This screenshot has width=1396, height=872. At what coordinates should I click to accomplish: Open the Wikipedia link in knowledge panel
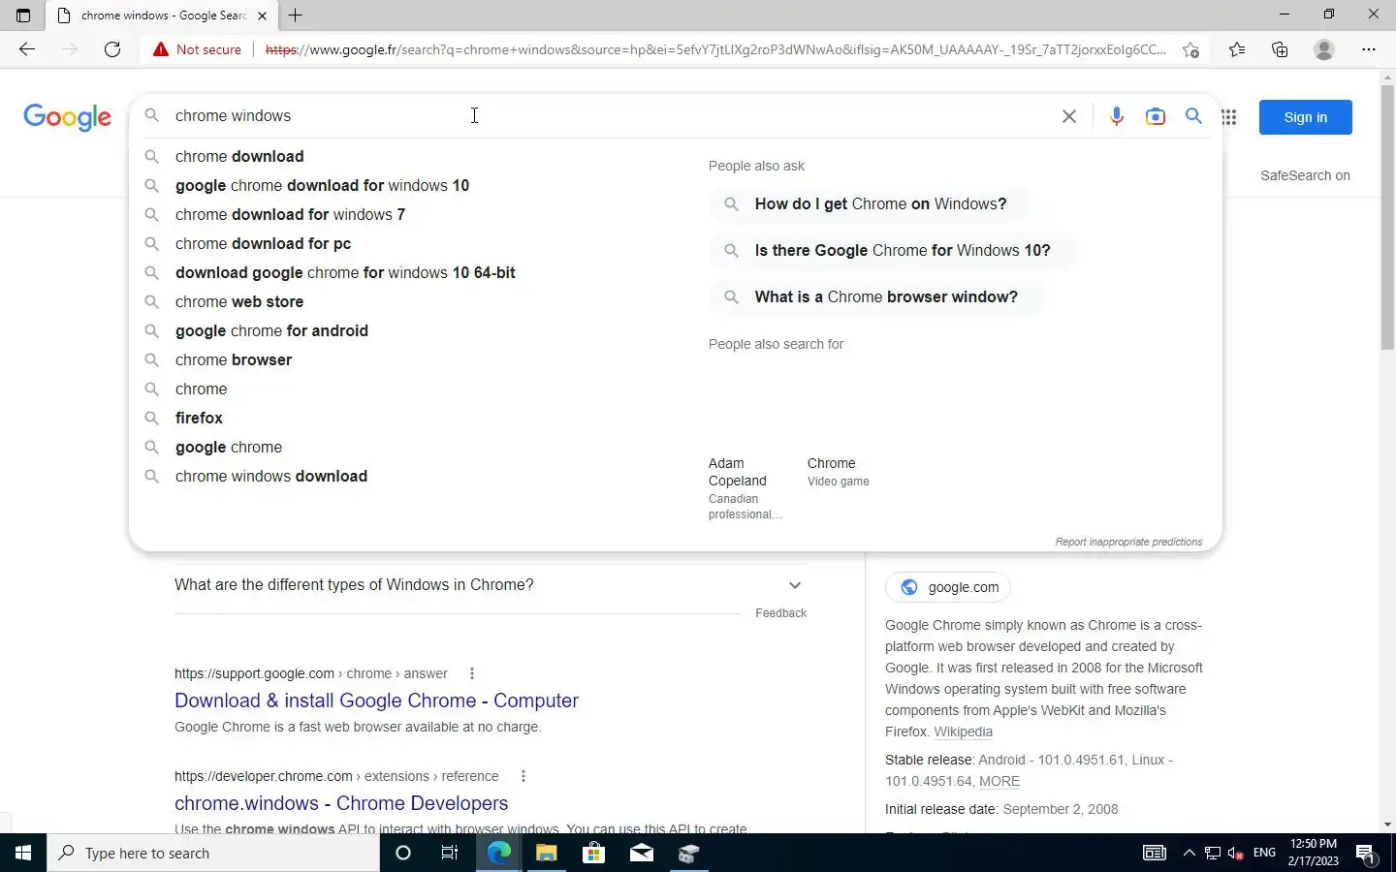tap(963, 732)
